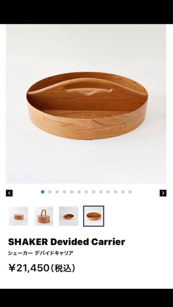Open the shallow oval tray thumbnail

tap(68, 216)
